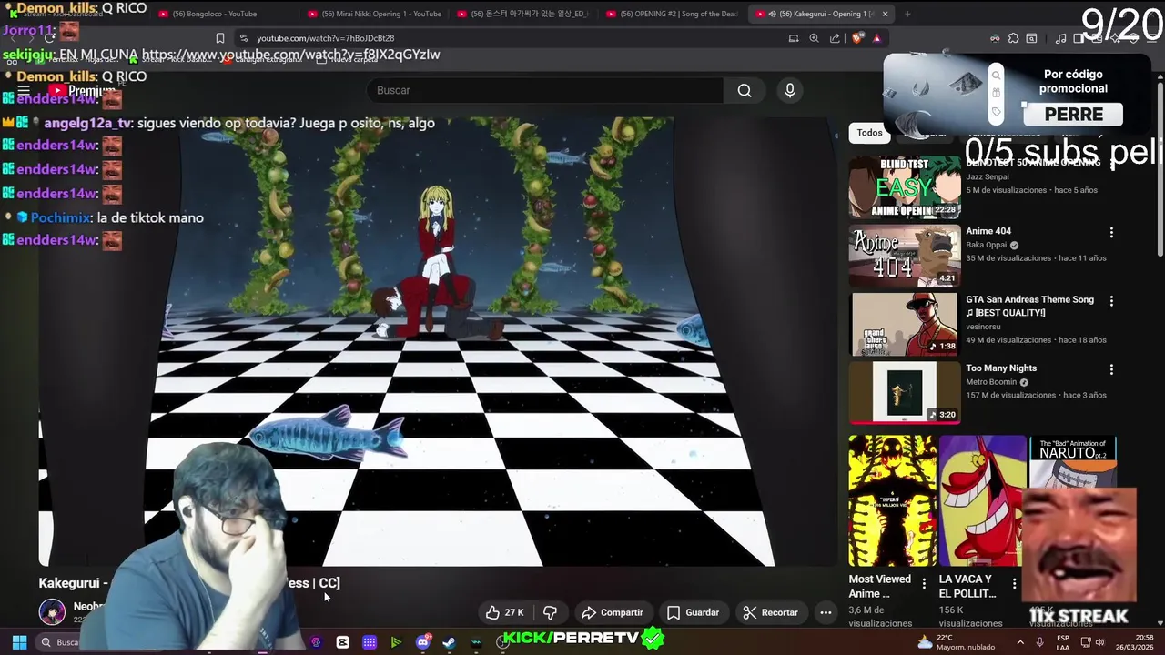Open the Anime 404 video title link
The image size is (1165, 655).
[x=988, y=231]
